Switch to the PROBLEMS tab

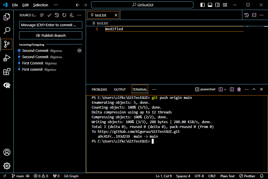click(99, 89)
